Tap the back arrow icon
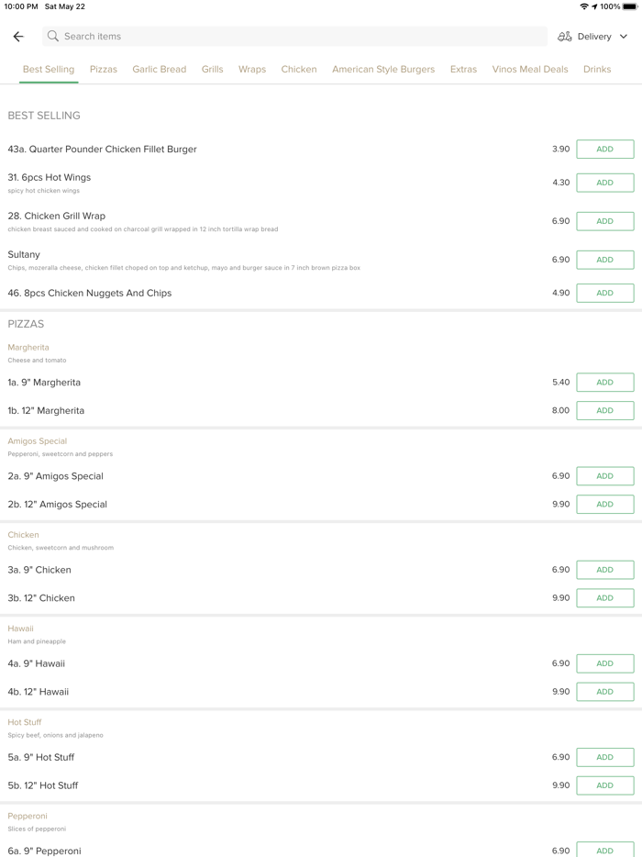Image resolution: width=642 pixels, height=857 pixels. (18, 37)
